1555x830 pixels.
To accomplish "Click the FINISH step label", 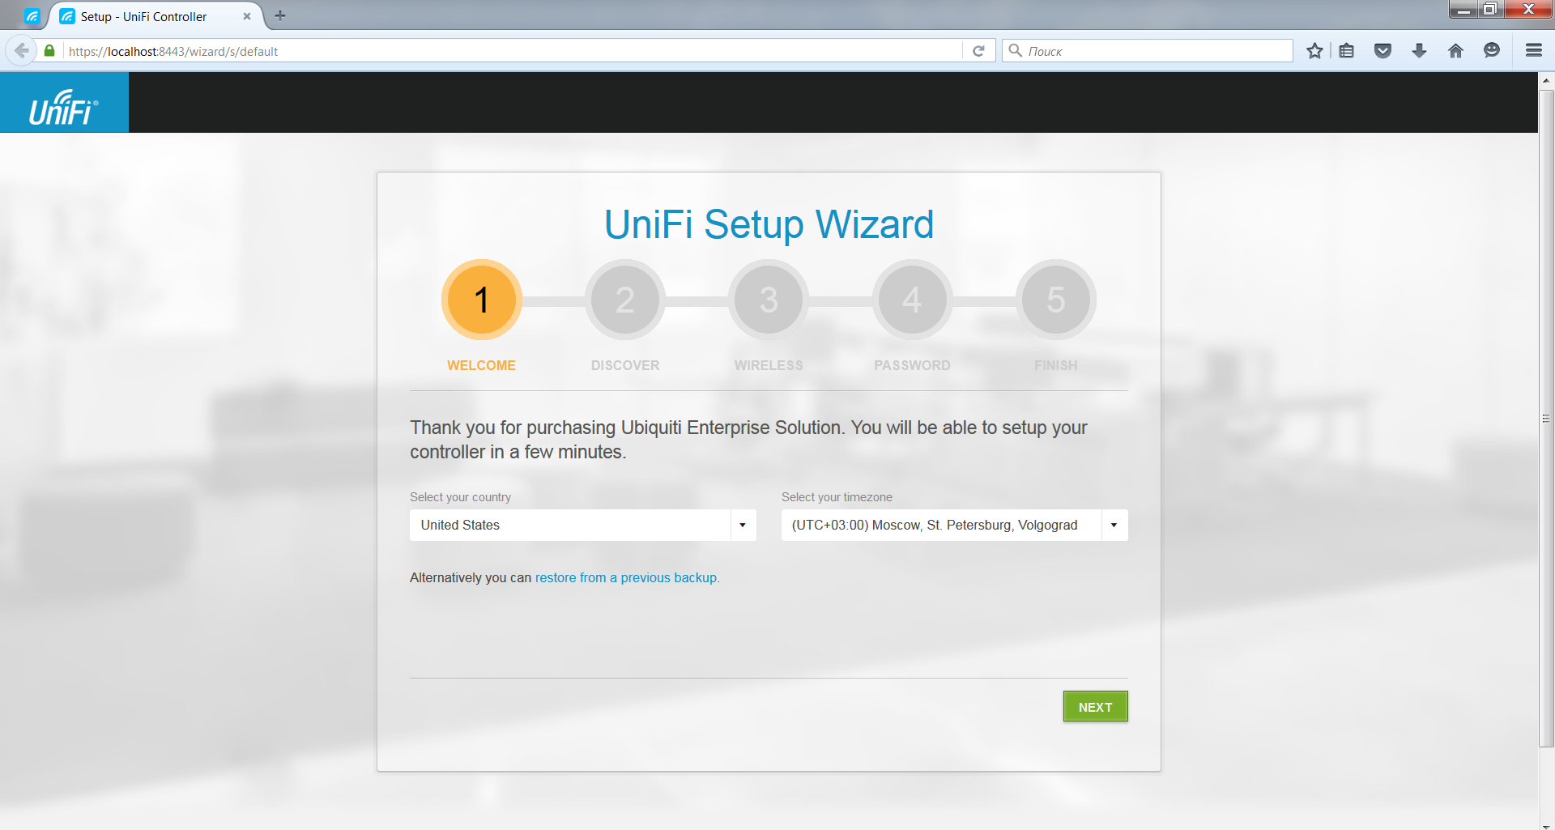I will click(1056, 365).
